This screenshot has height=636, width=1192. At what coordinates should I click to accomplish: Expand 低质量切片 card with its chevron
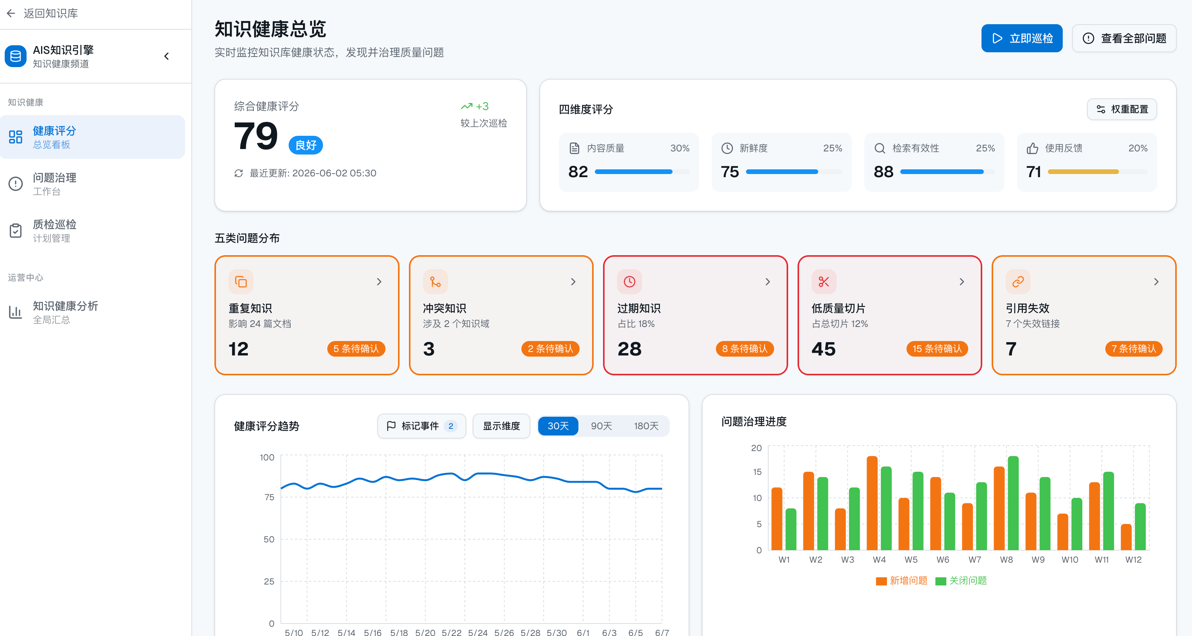[x=962, y=282]
